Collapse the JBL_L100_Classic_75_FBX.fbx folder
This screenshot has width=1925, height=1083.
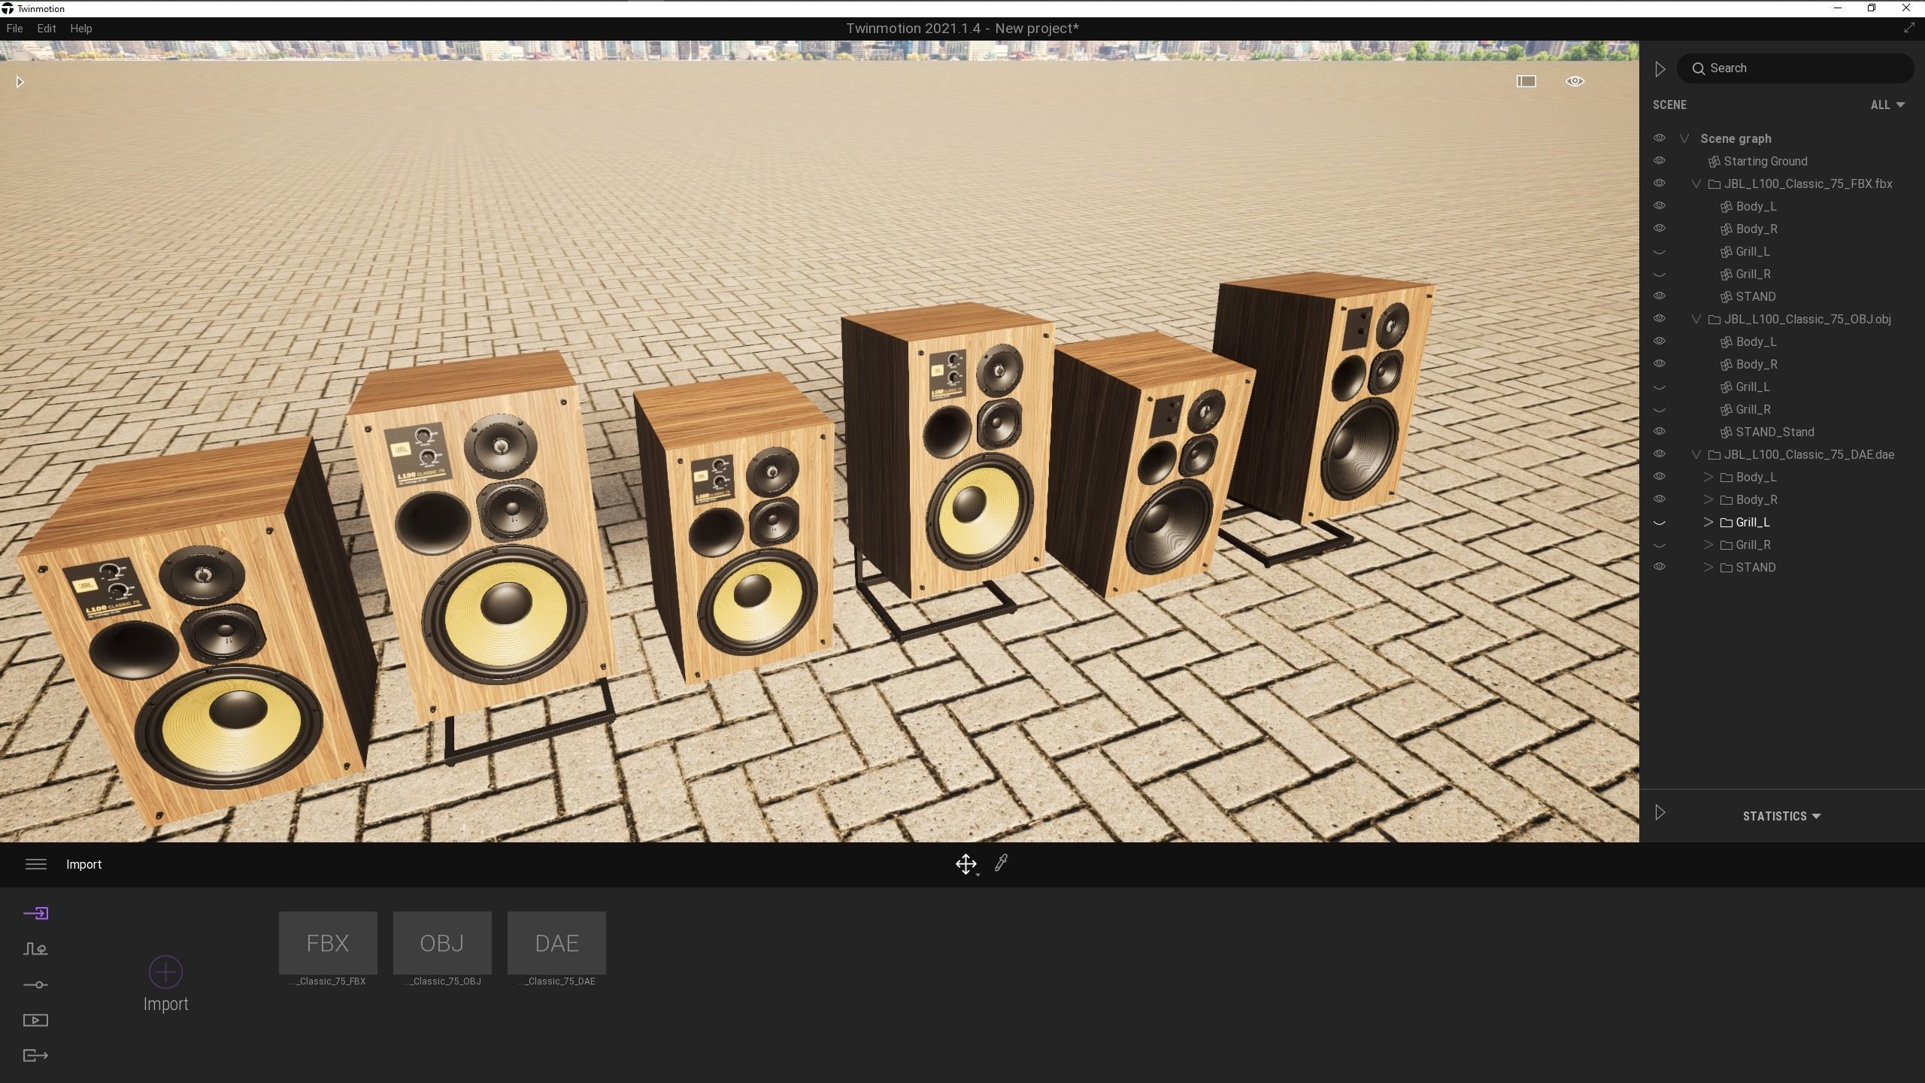[1696, 184]
